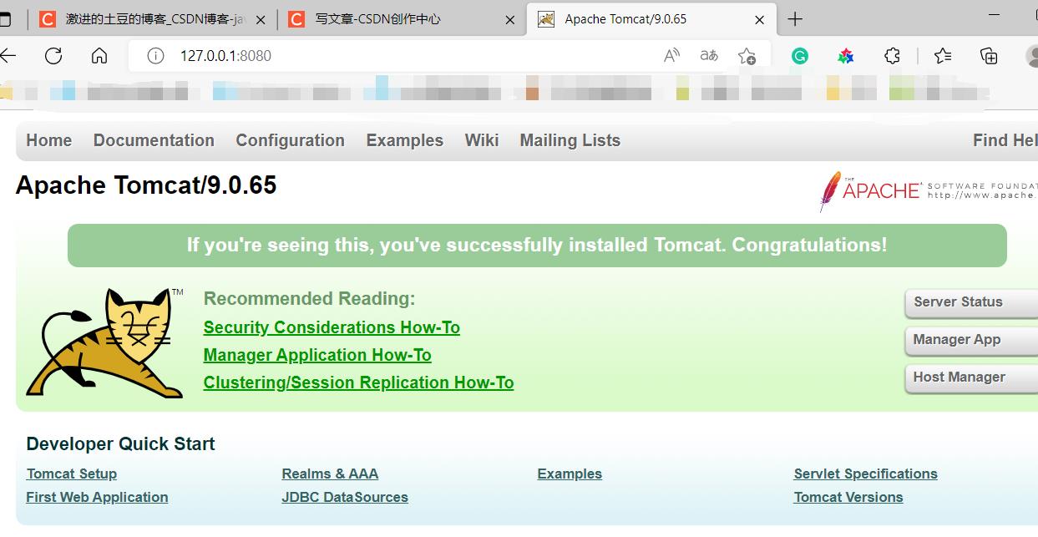Open a new tab with plus
The height and width of the screenshot is (537, 1038).
pyautogui.click(x=795, y=19)
